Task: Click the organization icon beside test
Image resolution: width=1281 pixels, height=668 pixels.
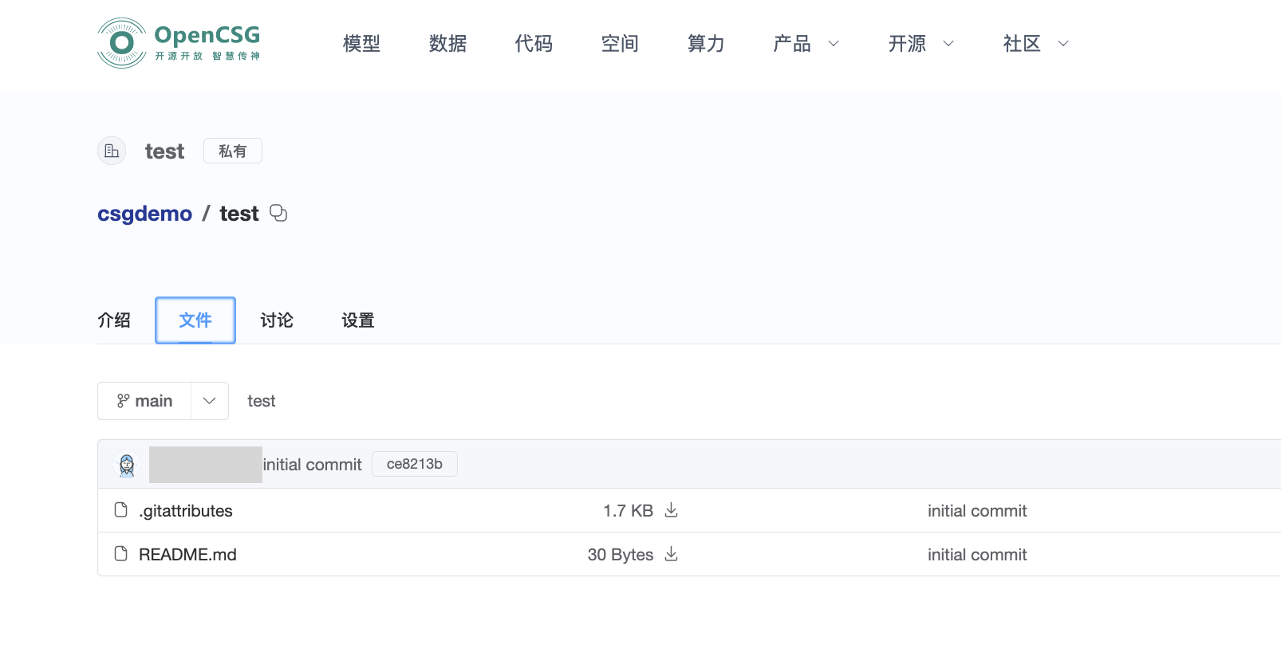Action: [x=112, y=151]
